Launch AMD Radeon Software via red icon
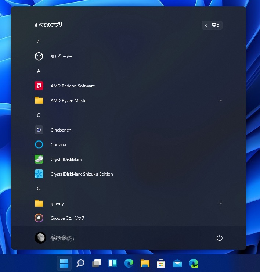The width and height of the screenshot is (260, 272). [39, 86]
